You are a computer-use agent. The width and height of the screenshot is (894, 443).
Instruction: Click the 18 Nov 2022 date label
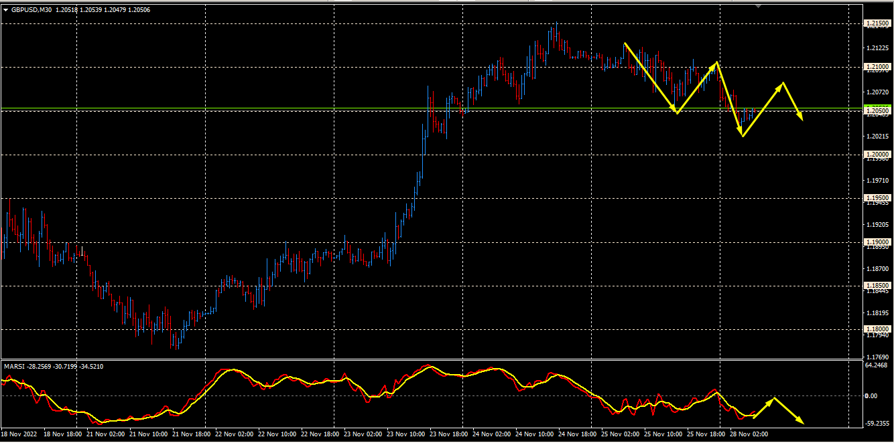[x=20, y=434]
